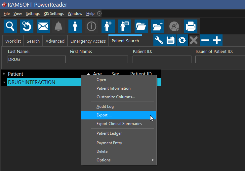Expand the Options submenu arrow
Viewport: 245px width, 171px height.
coord(153,160)
